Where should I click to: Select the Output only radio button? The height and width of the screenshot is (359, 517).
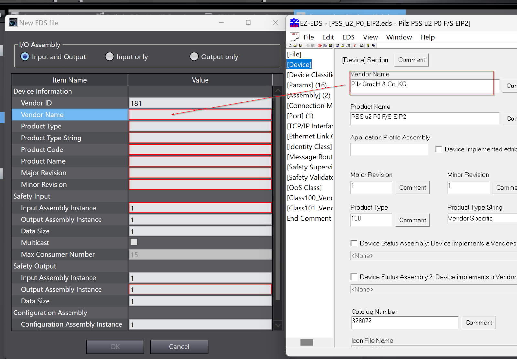pos(194,56)
